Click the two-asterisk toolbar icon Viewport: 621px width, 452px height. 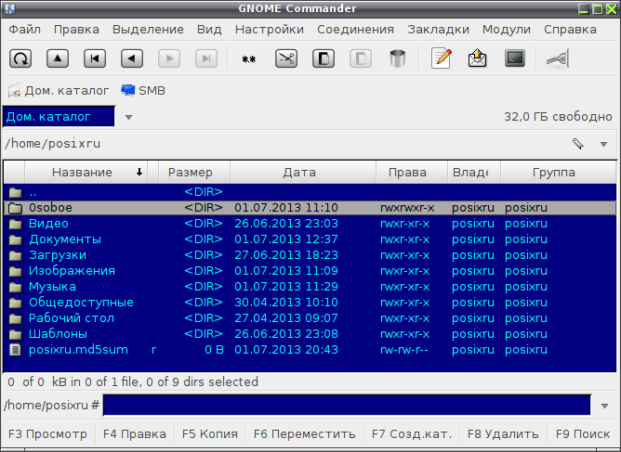(249, 58)
